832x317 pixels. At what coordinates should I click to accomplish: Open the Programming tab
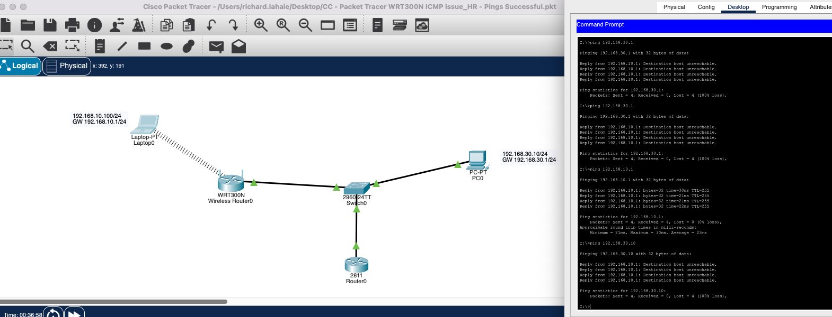(x=779, y=7)
